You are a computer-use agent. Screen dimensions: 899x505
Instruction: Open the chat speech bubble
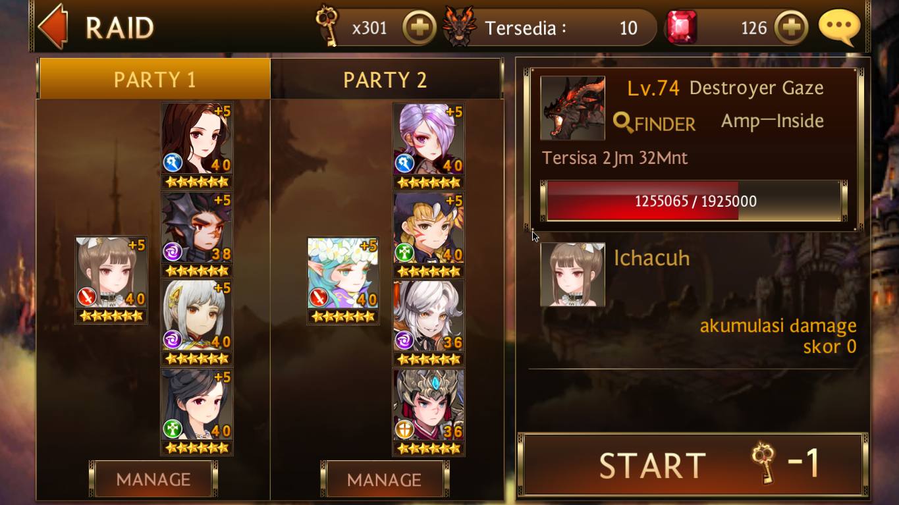(839, 28)
